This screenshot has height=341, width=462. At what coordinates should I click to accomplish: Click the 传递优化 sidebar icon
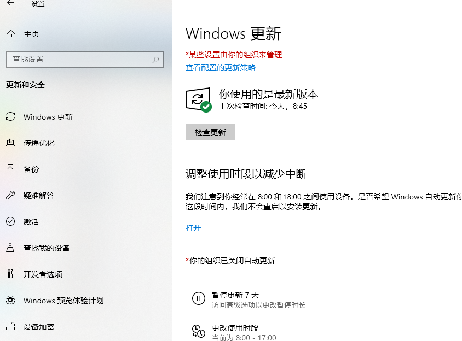[x=10, y=143]
